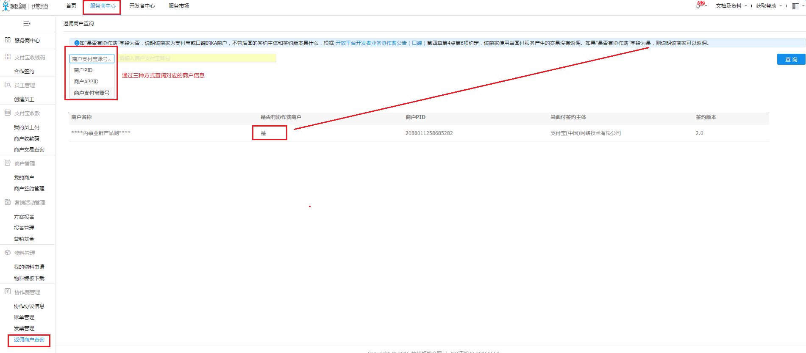Open 合作签约 in the sidebar
Image resolution: width=806 pixels, height=353 pixels.
point(24,72)
